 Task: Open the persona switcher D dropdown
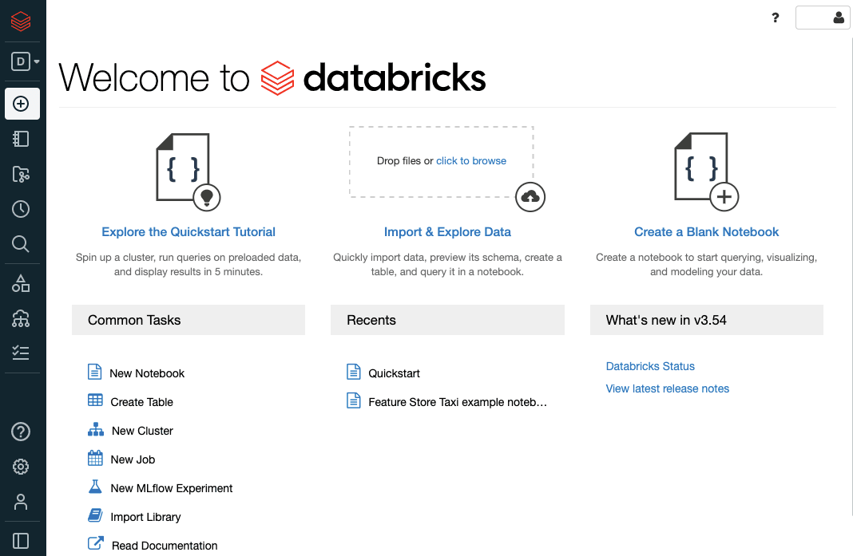(25, 61)
